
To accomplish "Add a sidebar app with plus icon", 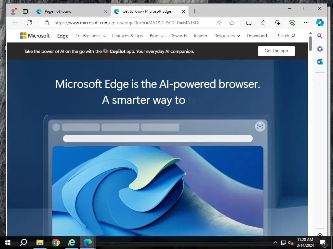I will [320, 83].
